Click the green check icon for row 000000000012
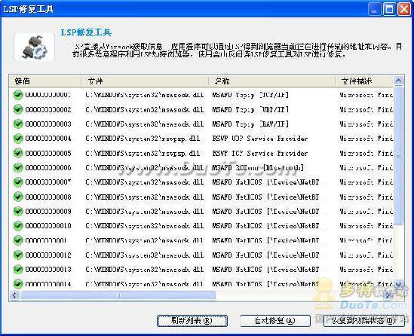414x336 pixels. pos(18,255)
